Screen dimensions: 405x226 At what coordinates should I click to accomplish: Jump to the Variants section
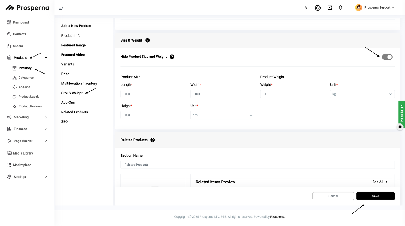pos(68,64)
